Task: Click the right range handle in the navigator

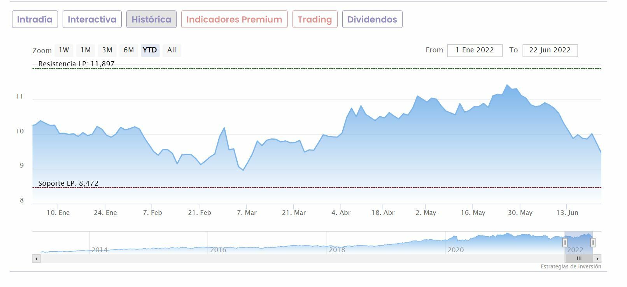Action: (593, 243)
